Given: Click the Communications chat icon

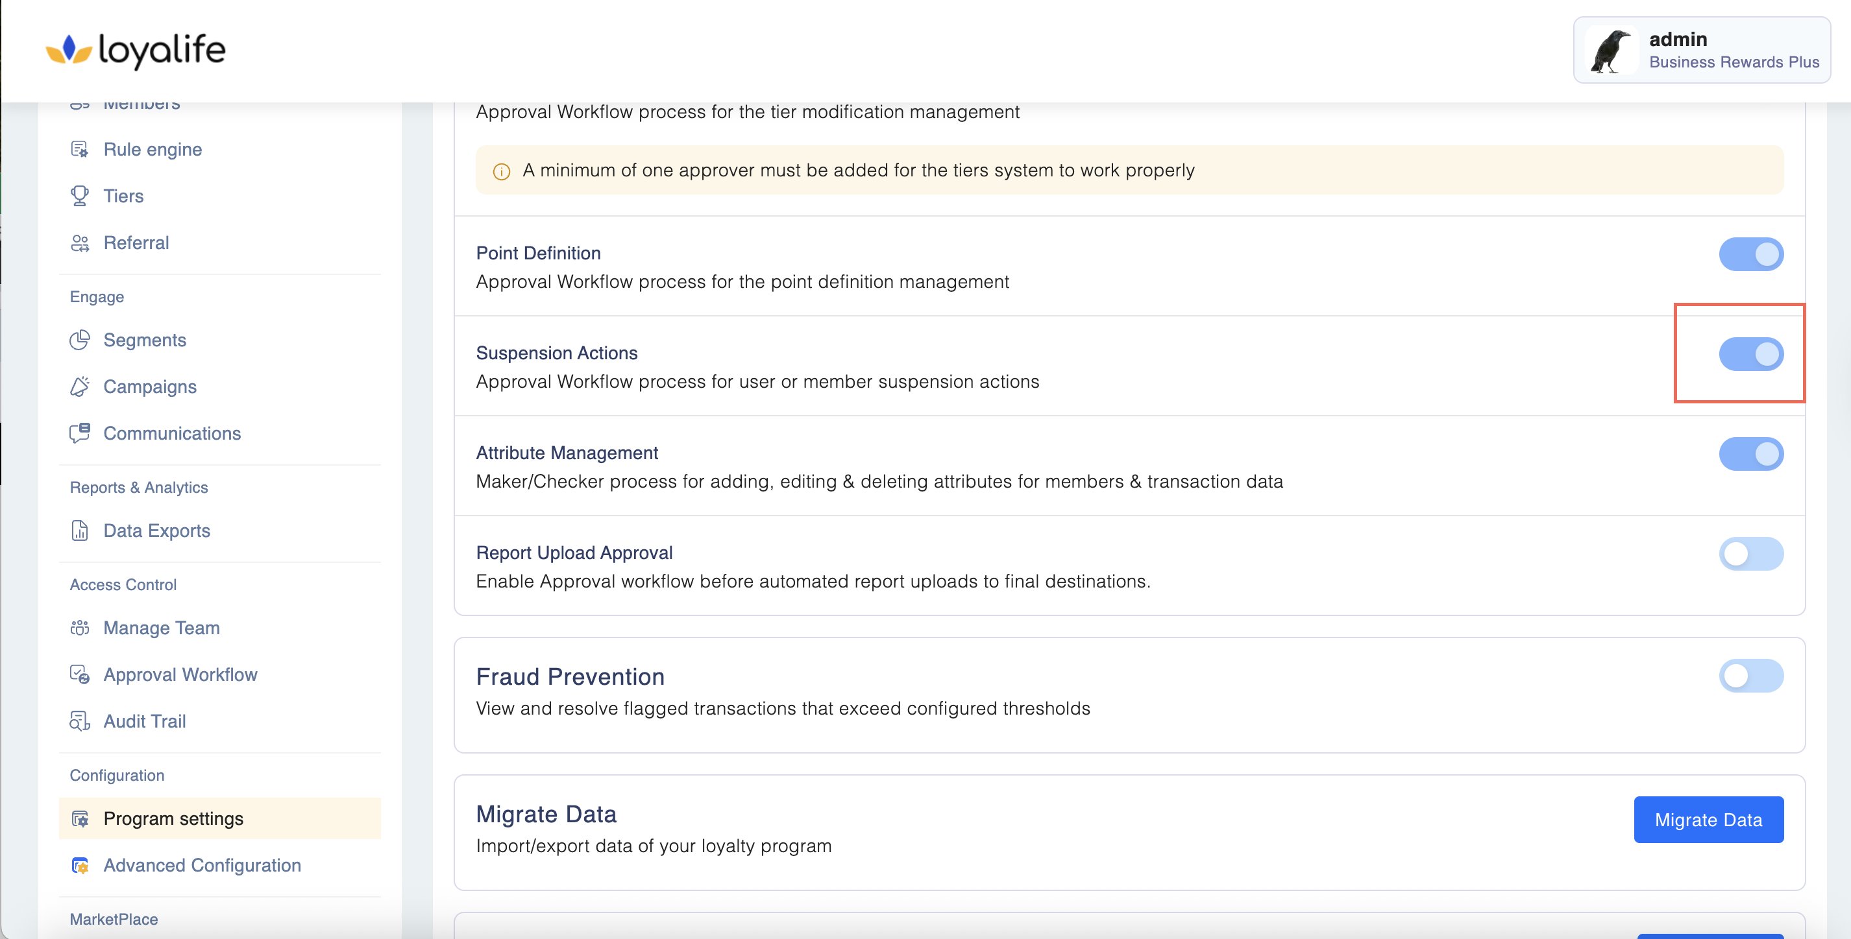Looking at the screenshot, I should click(x=79, y=433).
